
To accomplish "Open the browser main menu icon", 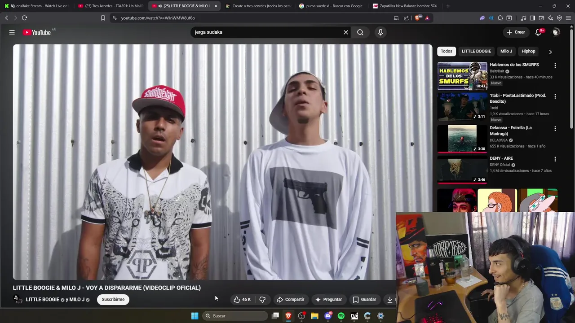I will (568, 18).
